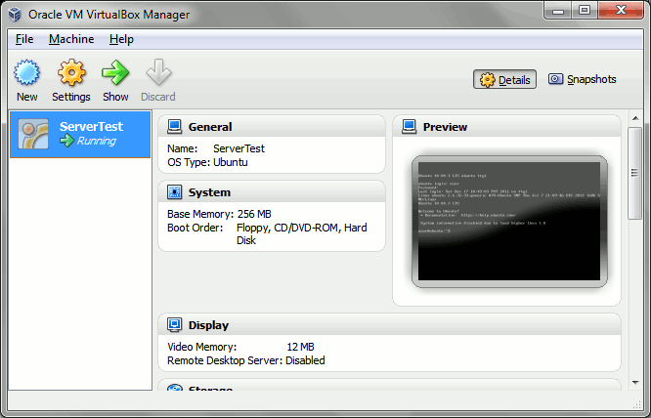Open the Machine menu

point(71,39)
